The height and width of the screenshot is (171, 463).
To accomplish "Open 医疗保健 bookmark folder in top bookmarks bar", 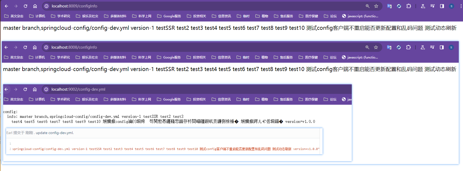I will click(x=308, y=16).
